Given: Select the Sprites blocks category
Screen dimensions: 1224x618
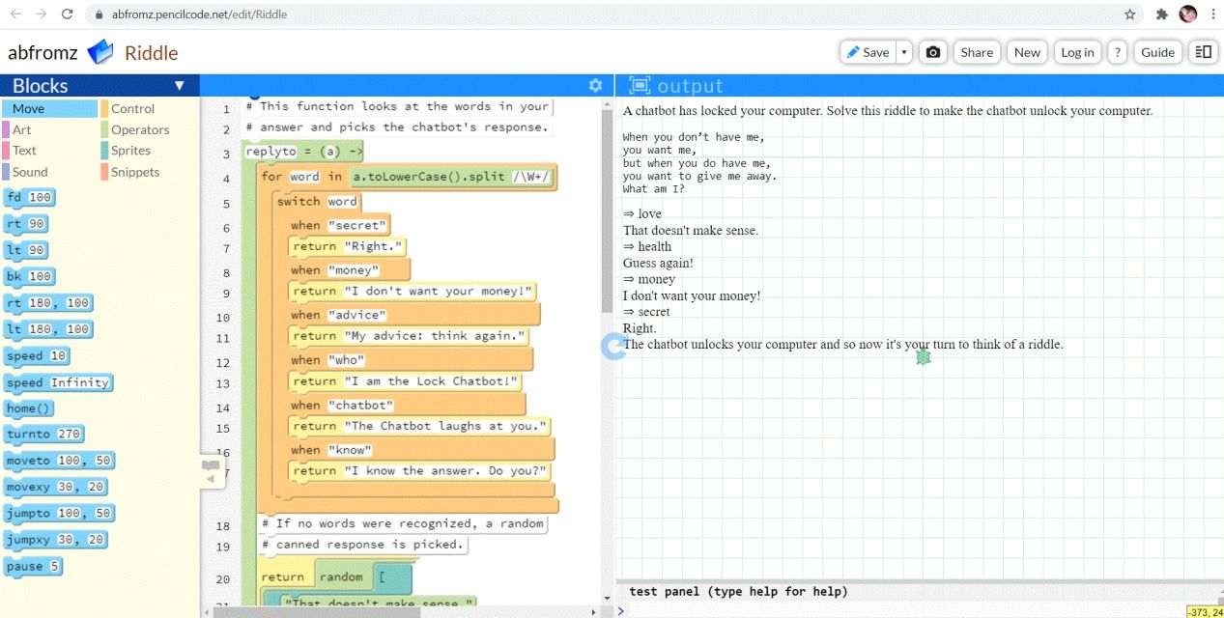Looking at the screenshot, I should click(x=130, y=151).
